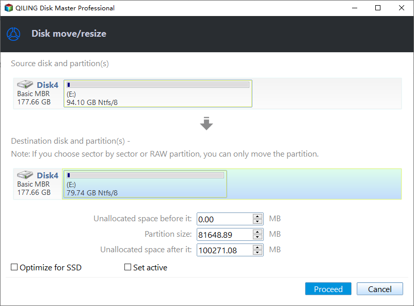Select the destination Disk4 drive icon
This screenshot has width=414, height=306.
25,175
